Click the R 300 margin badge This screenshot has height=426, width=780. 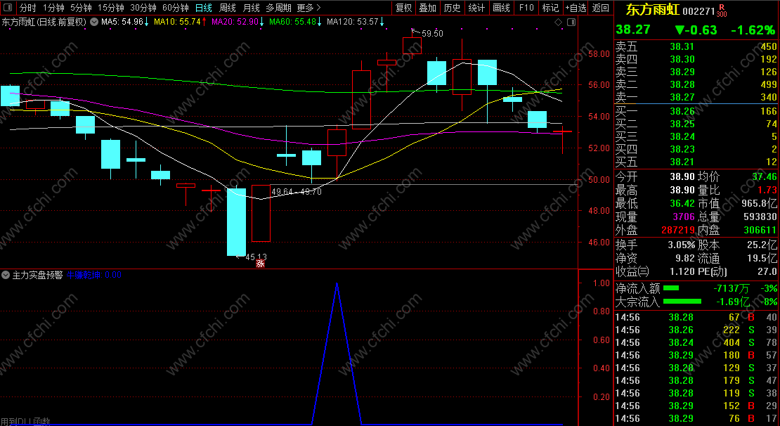[x=722, y=11]
